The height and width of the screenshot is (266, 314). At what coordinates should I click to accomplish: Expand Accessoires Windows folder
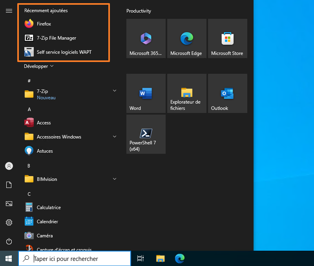114,137
